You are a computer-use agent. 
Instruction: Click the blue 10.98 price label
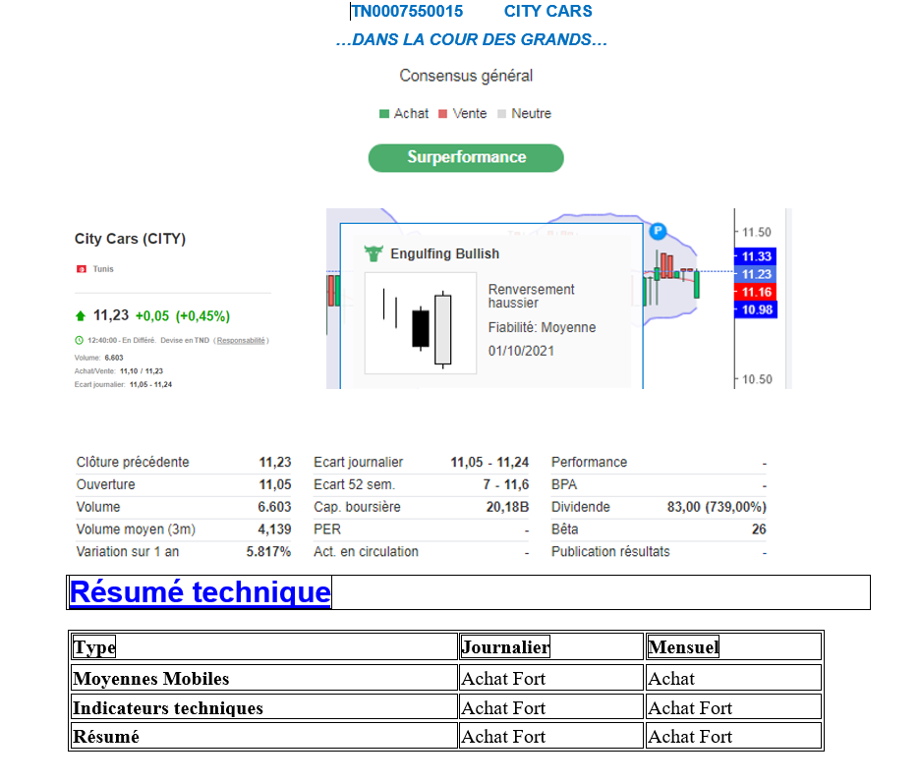756,309
